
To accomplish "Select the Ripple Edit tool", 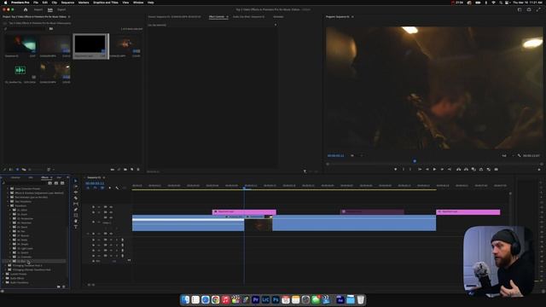I will click(76, 192).
